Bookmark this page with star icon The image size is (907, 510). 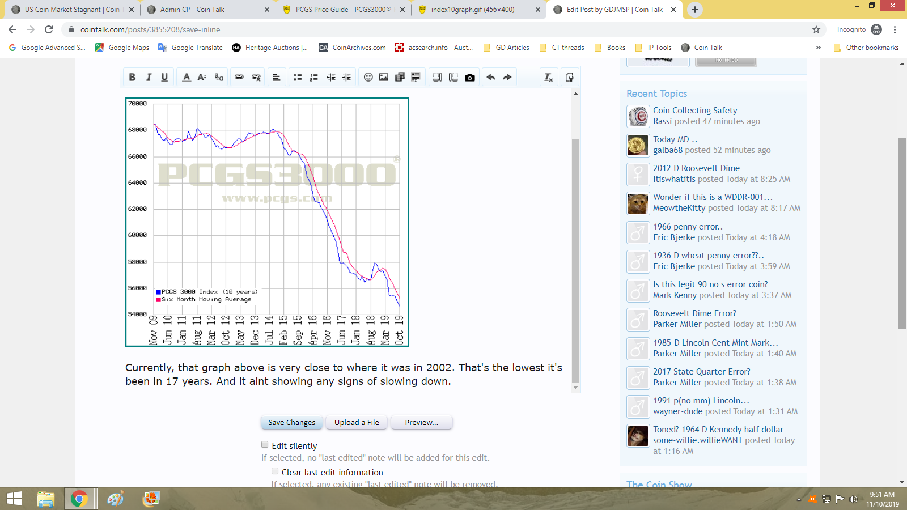click(x=816, y=29)
